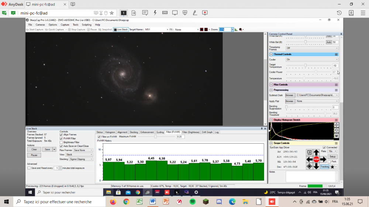Open Thermal Controls panel menu icon
This screenshot has width=369, height=207.
tap(336, 55)
